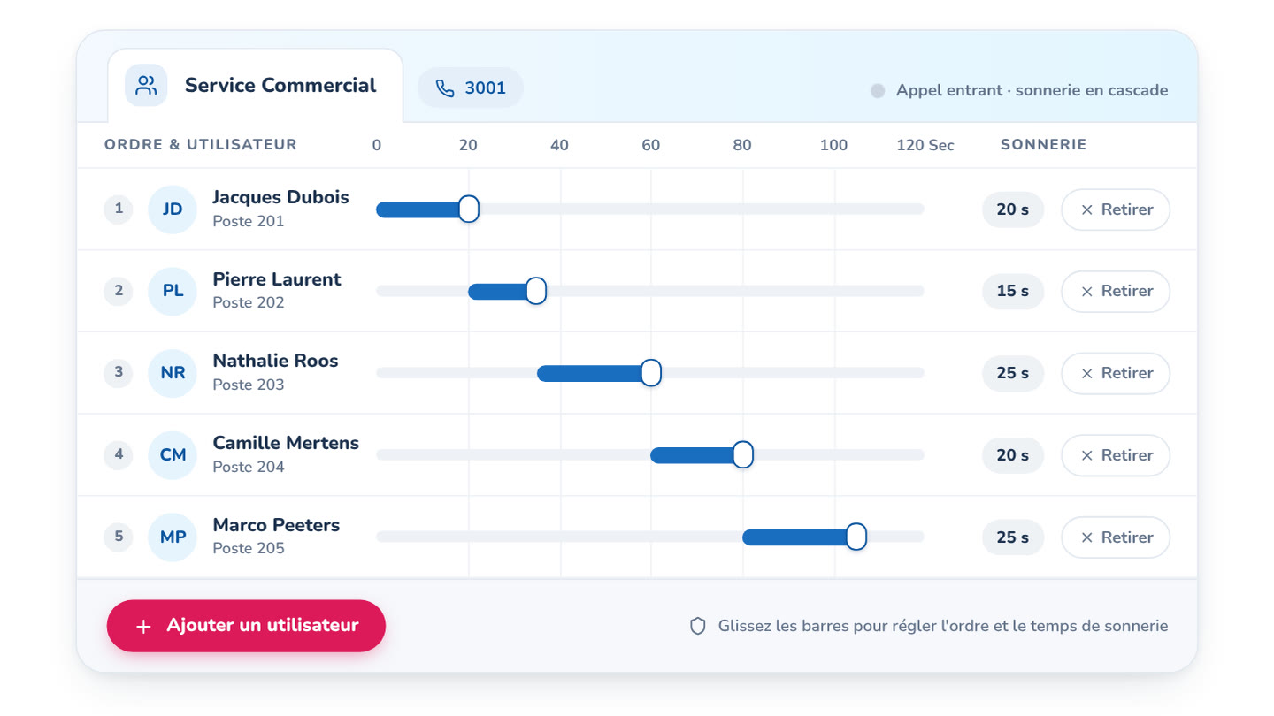Click the shield icon beside the help hint
Image resolution: width=1274 pixels, height=716 pixels.
(x=698, y=626)
